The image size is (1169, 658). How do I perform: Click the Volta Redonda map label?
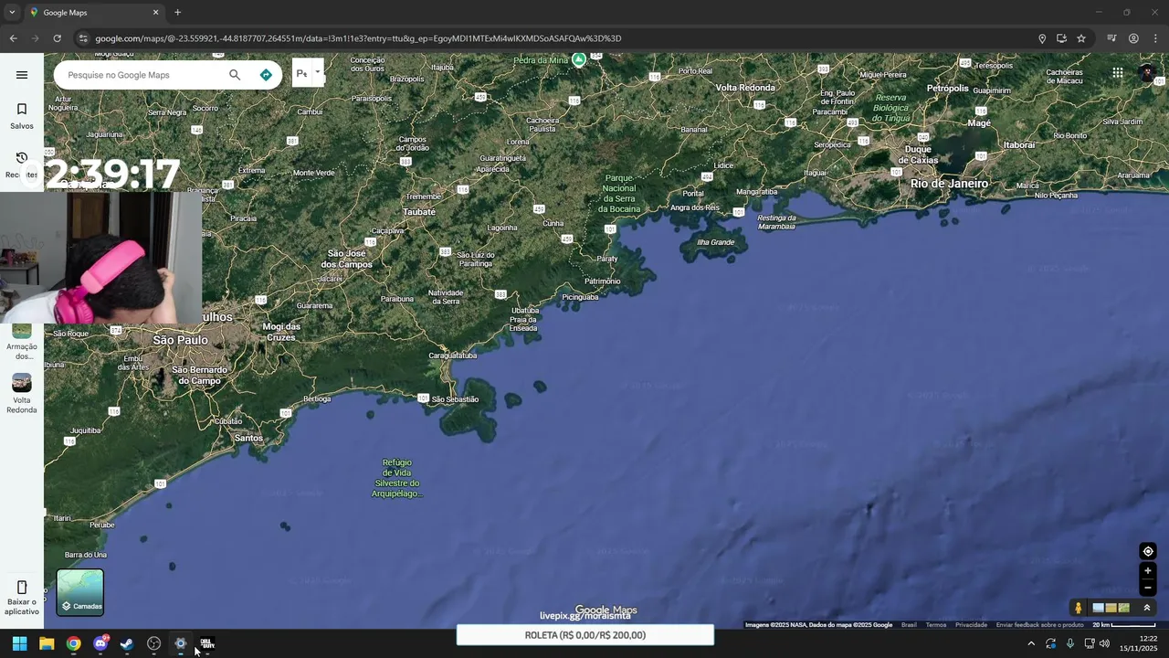(x=745, y=88)
